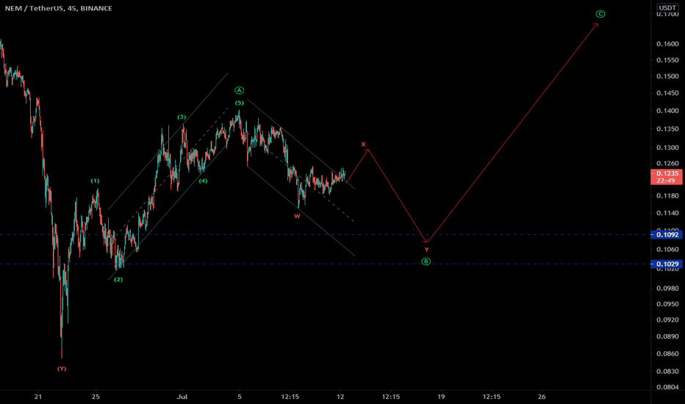Click the 0.0980 price axis value

pyautogui.click(x=667, y=288)
